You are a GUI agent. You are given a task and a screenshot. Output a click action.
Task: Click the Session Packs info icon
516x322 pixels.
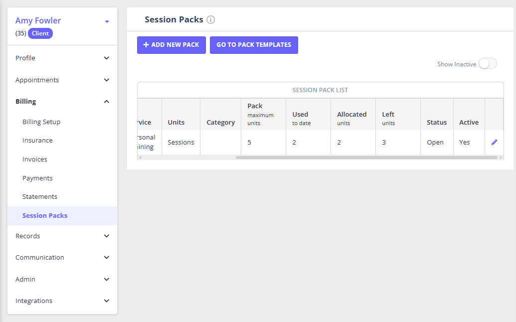coord(211,20)
